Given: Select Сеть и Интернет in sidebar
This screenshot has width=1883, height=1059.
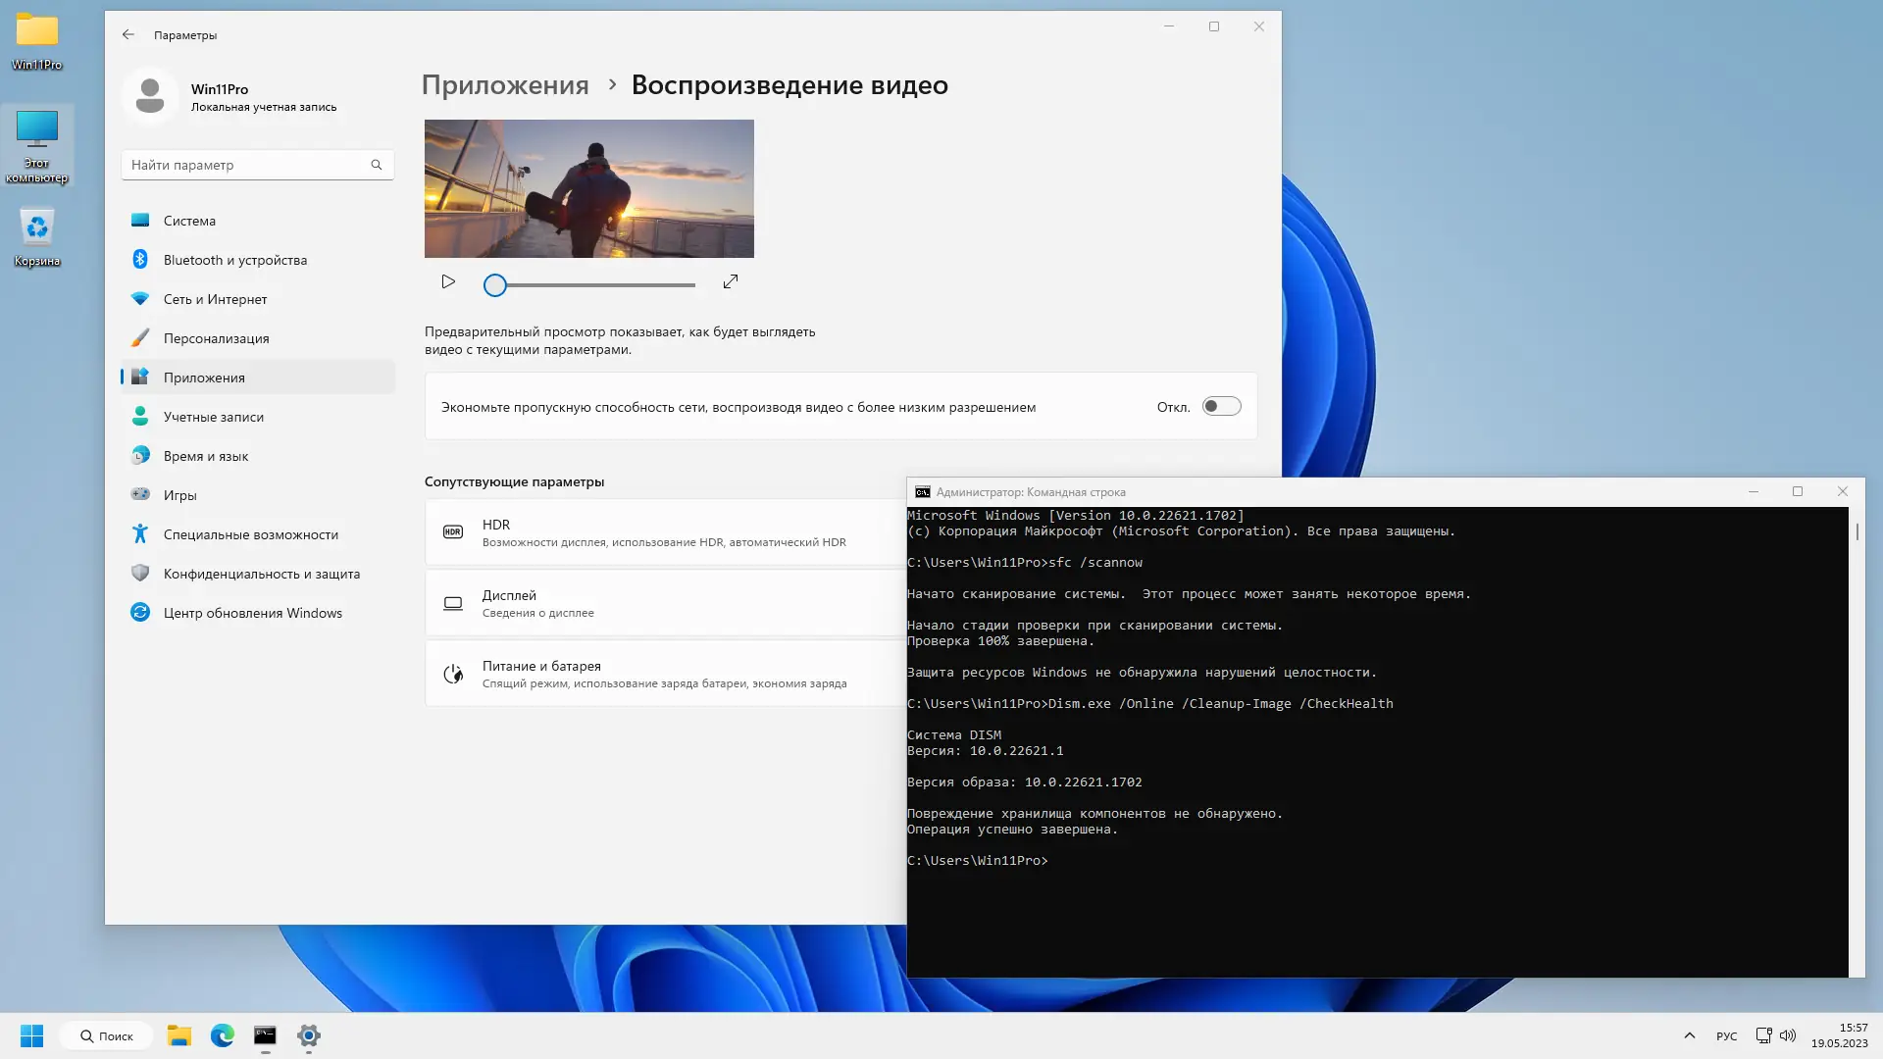Looking at the screenshot, I should point(215,299).
